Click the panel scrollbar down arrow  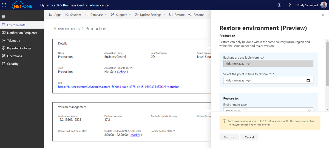pyautogui.click(x=327, y=109)
